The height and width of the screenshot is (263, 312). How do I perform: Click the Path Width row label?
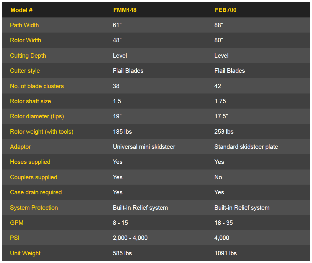coord(24,25)
